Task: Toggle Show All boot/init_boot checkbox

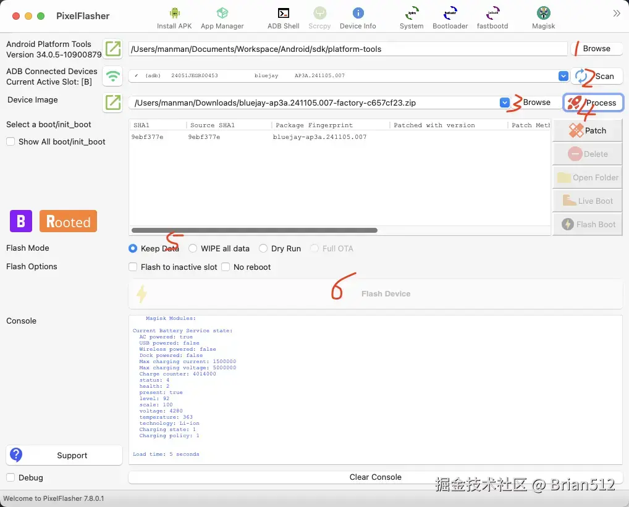Action: [11, 141]
